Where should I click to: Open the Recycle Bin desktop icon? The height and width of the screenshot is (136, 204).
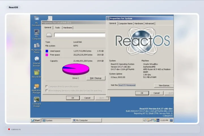(x=37, y=74)
